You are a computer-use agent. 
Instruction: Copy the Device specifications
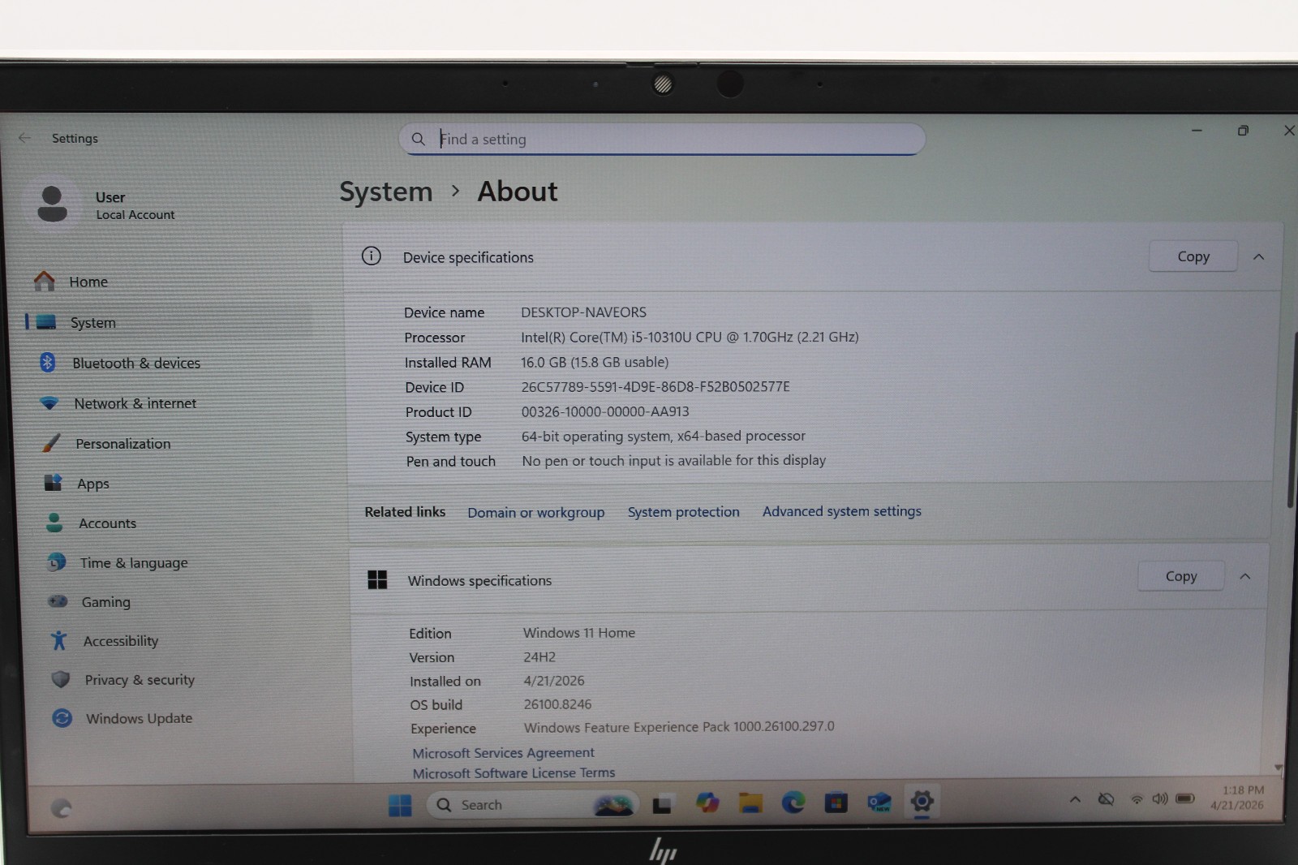click(1193, 256)
